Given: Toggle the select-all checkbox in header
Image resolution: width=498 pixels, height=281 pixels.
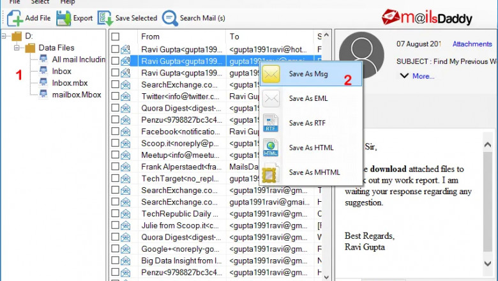Looking at the screenshot, I should [x=116, y=37].
